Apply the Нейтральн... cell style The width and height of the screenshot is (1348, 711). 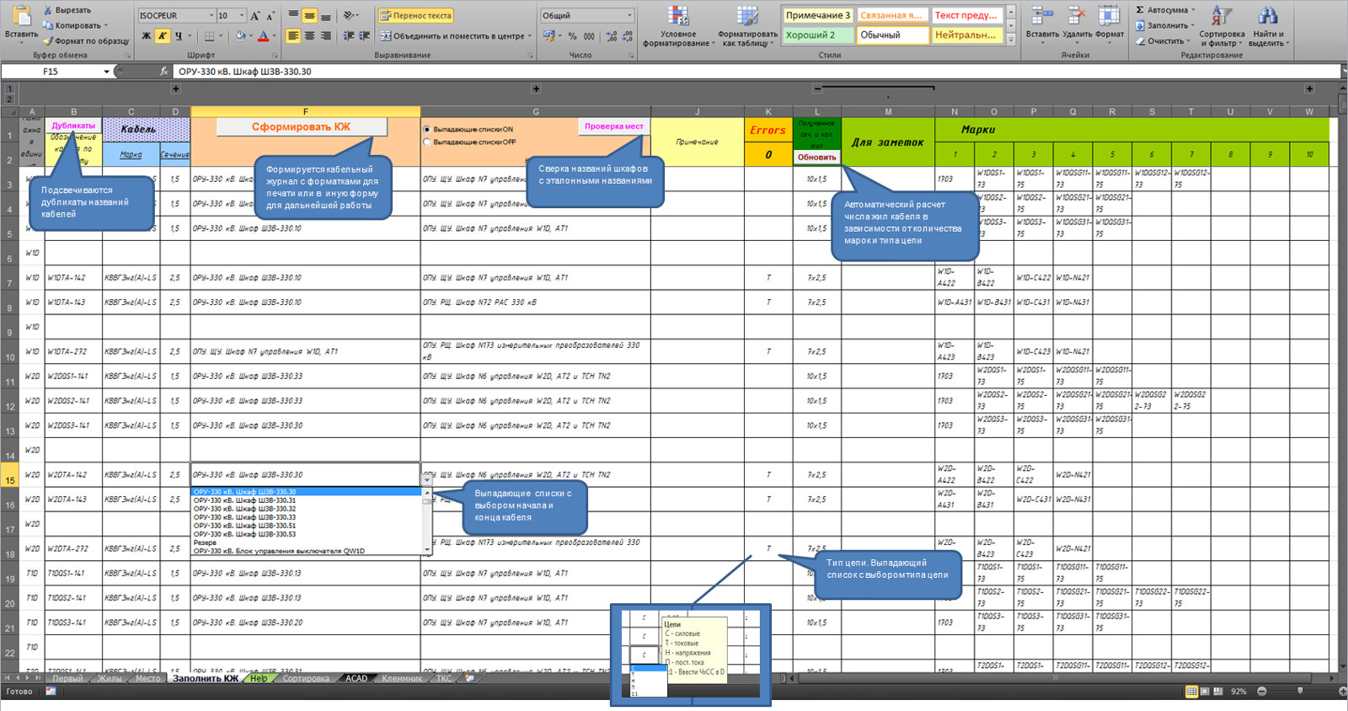(x=966, y=35)
